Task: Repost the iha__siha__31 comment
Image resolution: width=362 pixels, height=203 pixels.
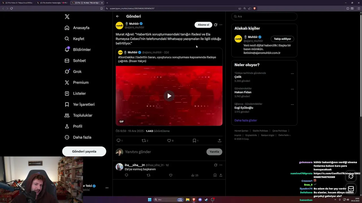Action: click(x=148, y=175)
